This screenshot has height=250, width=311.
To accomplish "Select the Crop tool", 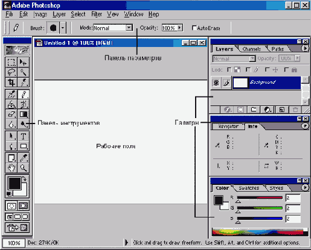I will pos(11,83).
